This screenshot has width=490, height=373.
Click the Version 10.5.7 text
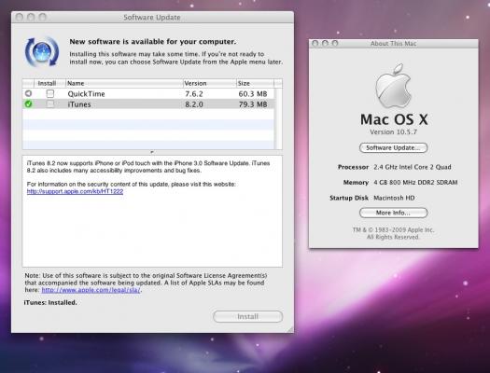393,132
